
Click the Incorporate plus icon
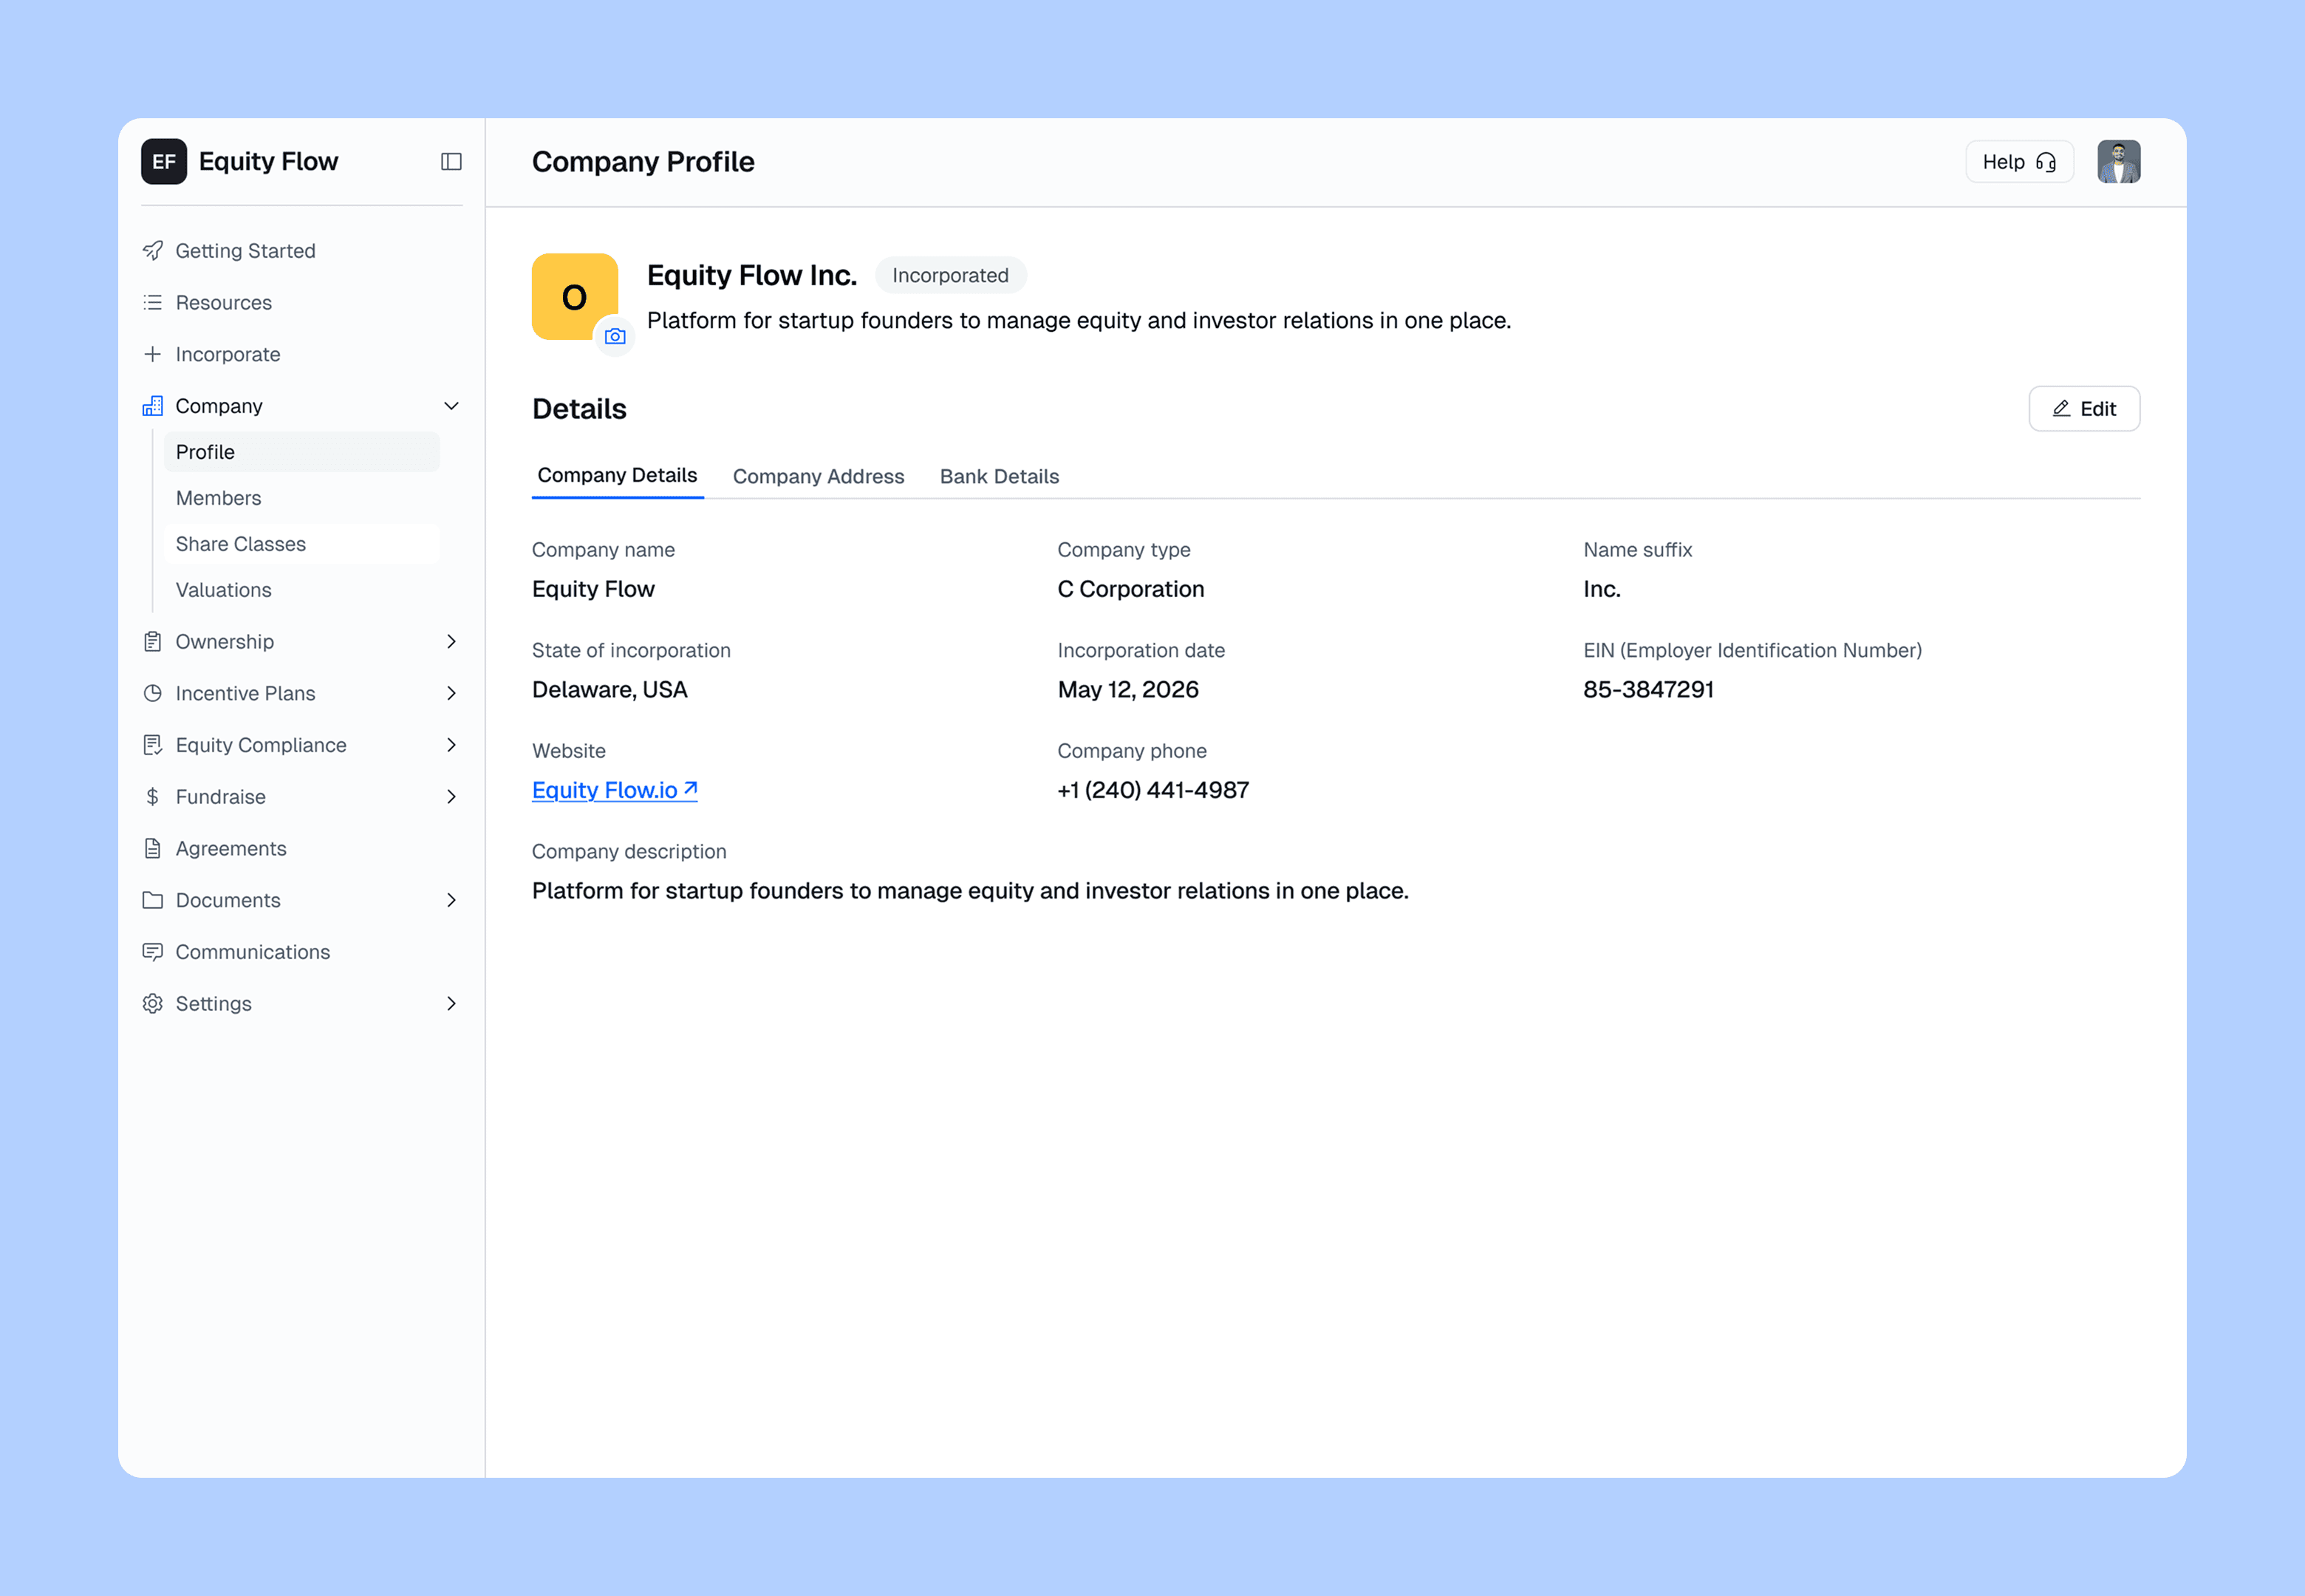[x=152, y=354]
